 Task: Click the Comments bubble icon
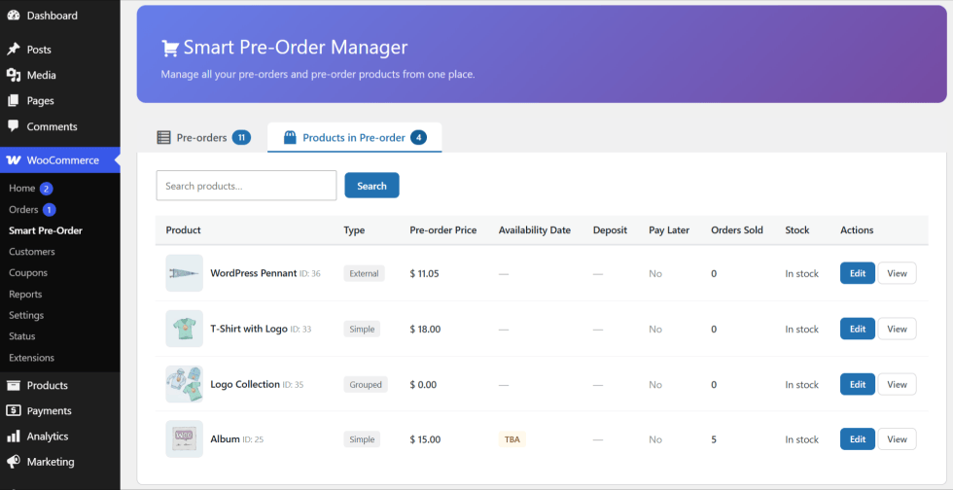coord(14,126)
